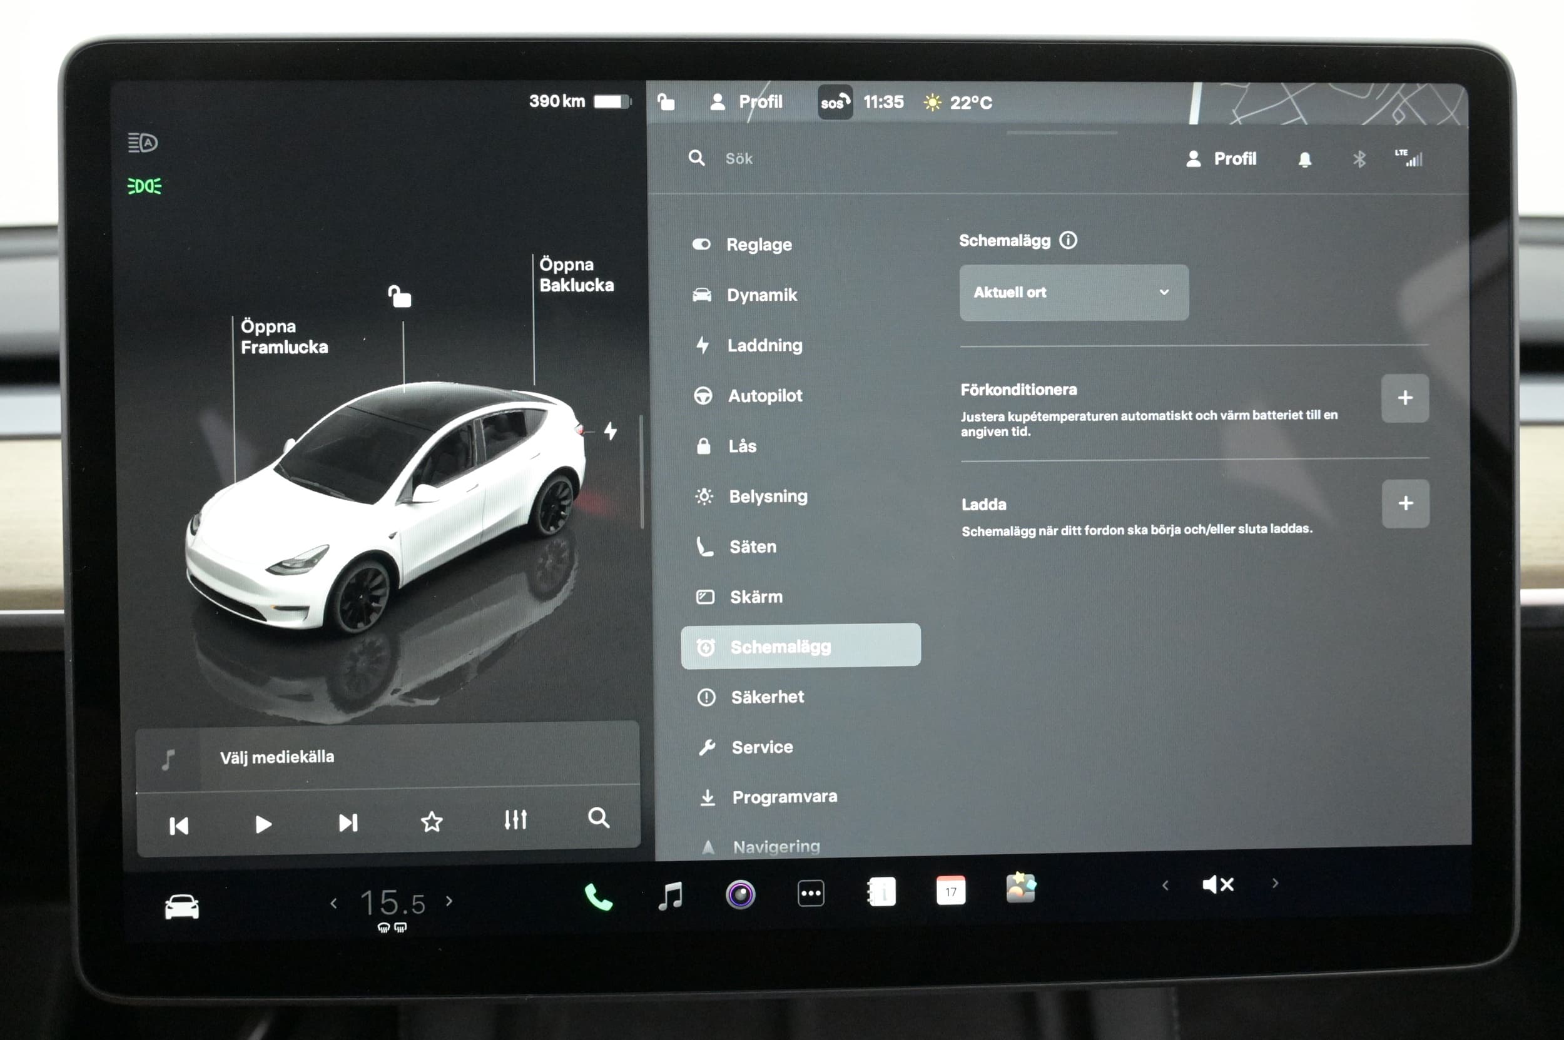Open Profil in the settings header
The width and height of the screenshot is (1564, 1040).
(1221, 159)
